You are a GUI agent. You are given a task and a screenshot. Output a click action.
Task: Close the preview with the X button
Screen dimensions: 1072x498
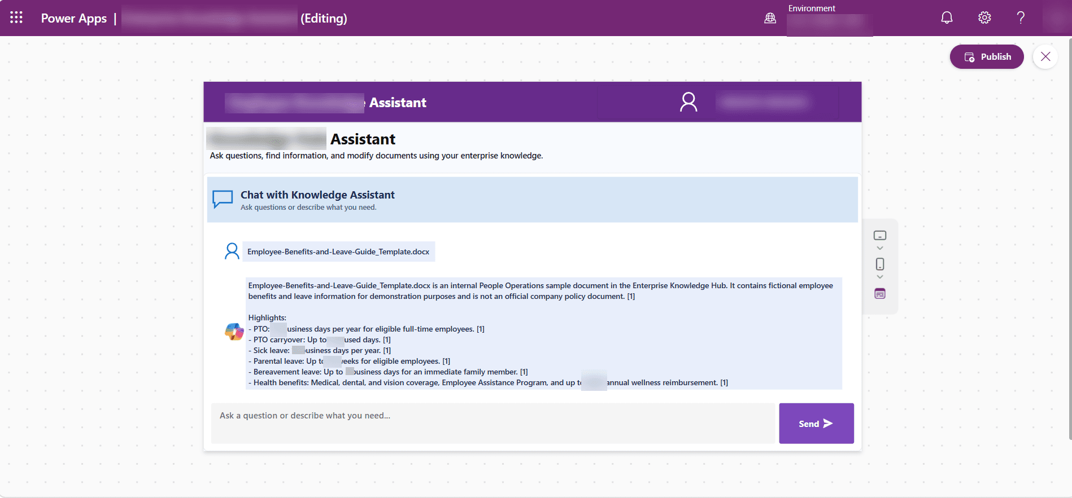[x=1045, y=56]
